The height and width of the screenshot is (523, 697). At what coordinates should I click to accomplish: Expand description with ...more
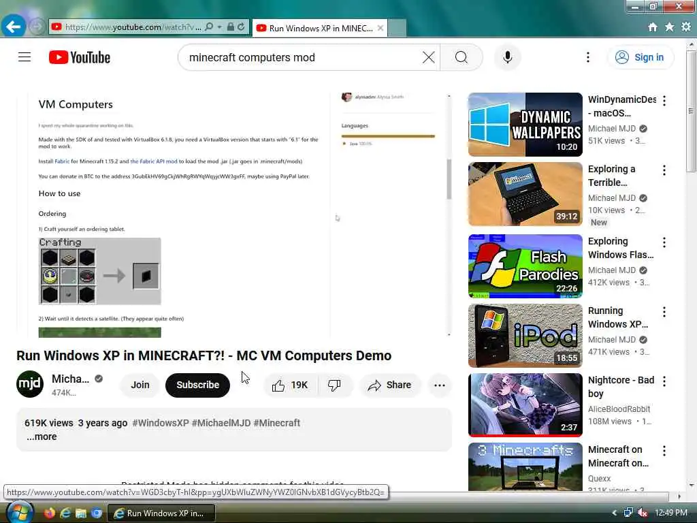42,437
